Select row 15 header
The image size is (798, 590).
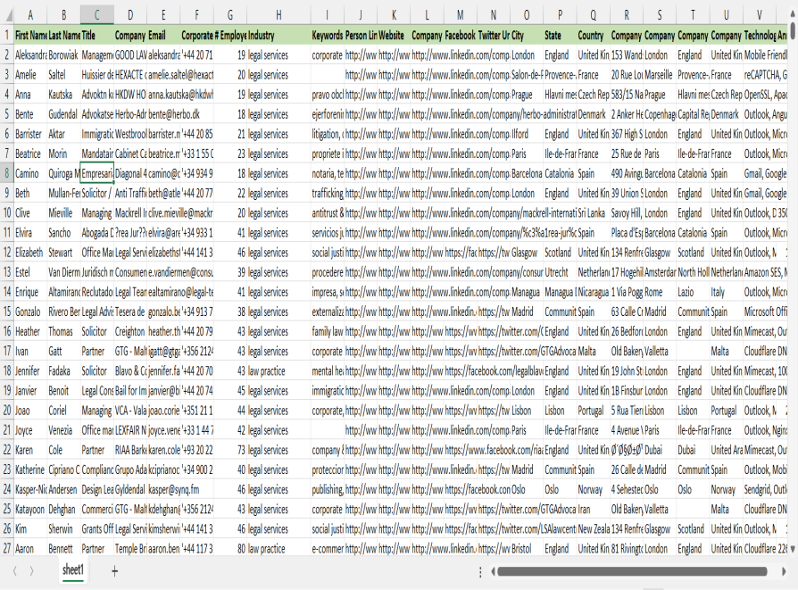(7, 312)
